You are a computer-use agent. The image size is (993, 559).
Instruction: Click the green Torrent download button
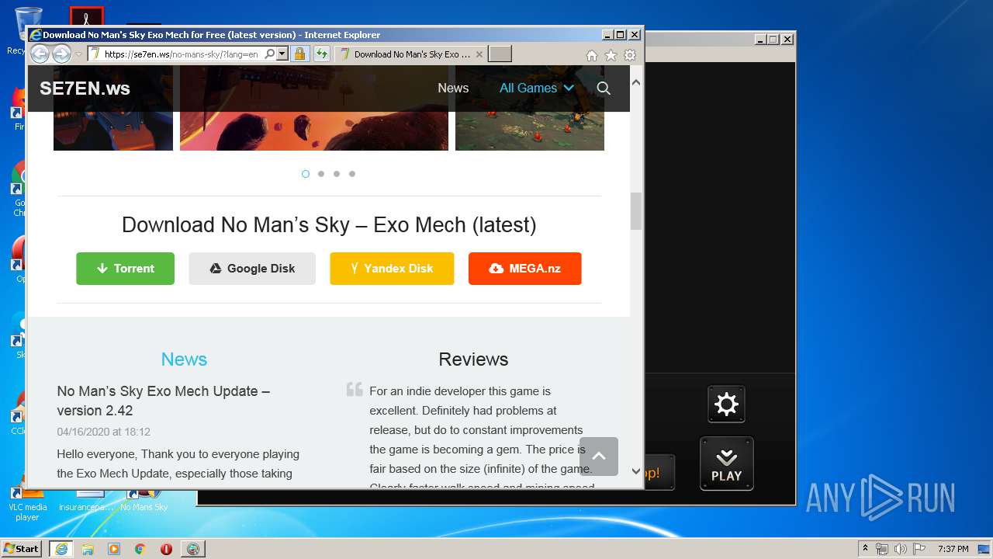pyautogui.click(x=125, y=269)
